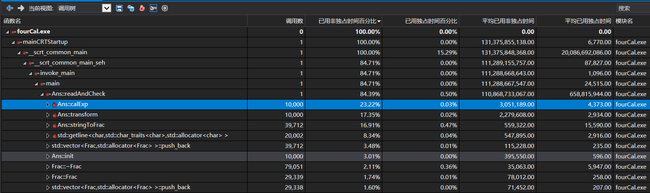Collapse the mainCRTStartup node
650x193 pixels.
13,42
